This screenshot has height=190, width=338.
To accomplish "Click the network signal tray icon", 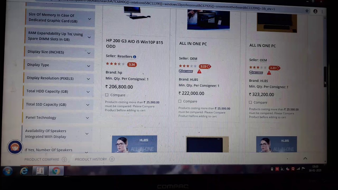I will point(298,169).
